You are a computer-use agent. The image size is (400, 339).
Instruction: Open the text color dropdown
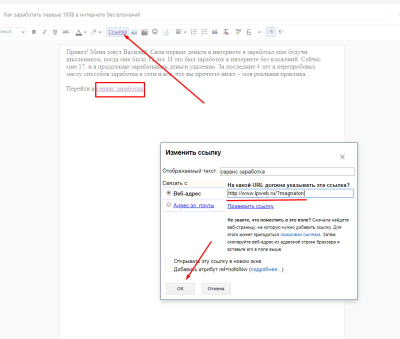click(x=80, y=32)
